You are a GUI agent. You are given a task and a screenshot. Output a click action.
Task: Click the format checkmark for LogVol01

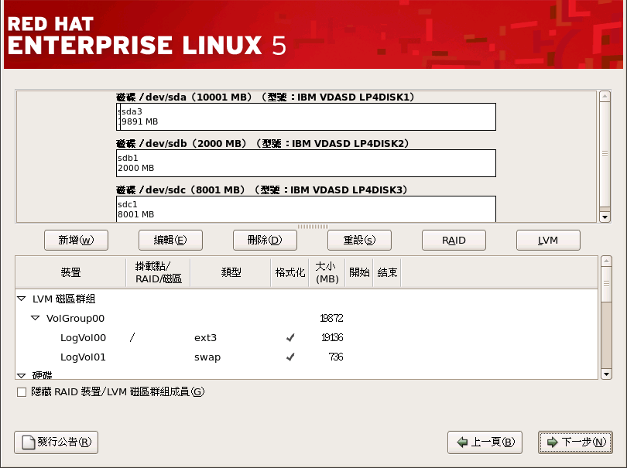290,357
